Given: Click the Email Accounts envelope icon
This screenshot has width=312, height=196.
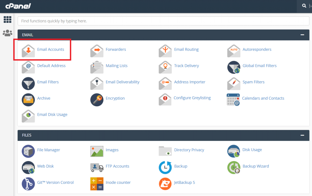Looking at the screenshot, I should click(x=28, y=51).
